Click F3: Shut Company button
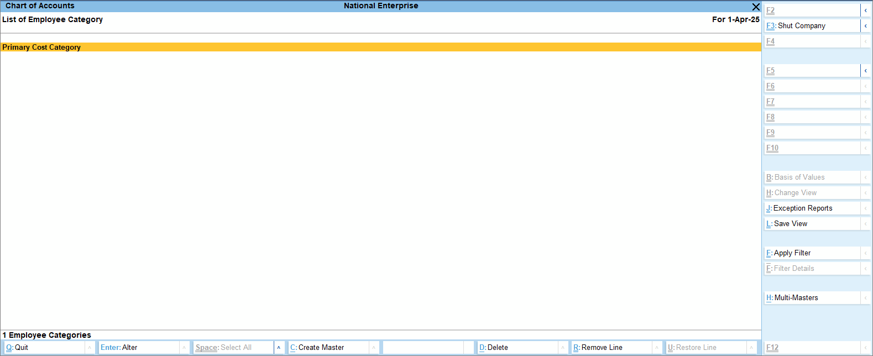Viewport: 873px width, 356px height. 812,26
